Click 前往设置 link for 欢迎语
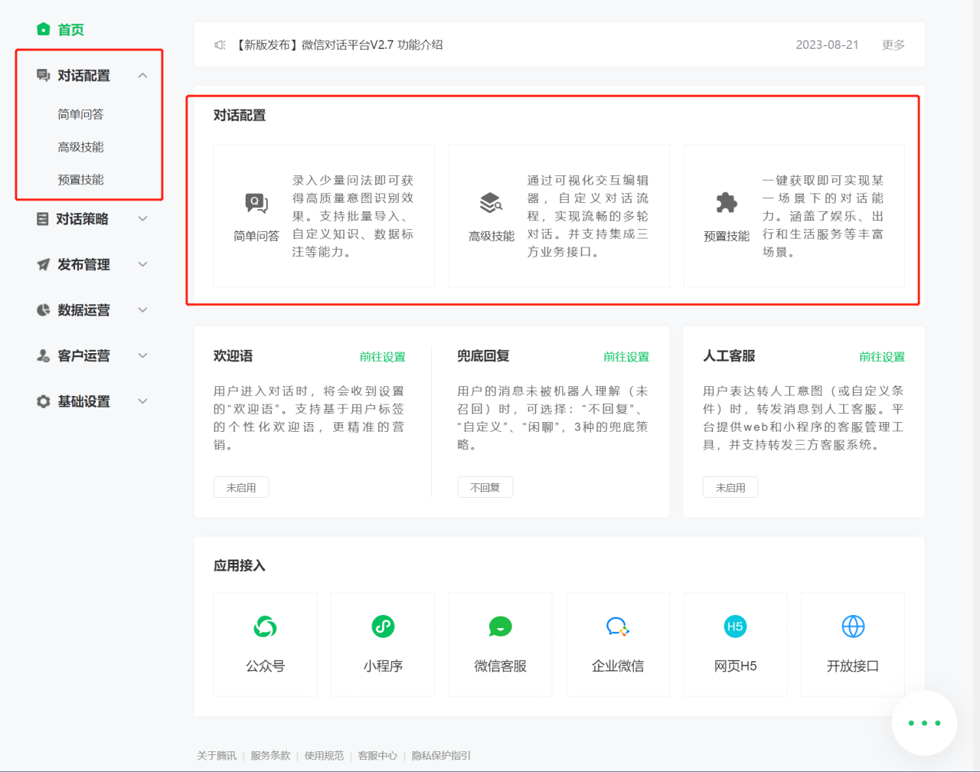 pos(382,357)
